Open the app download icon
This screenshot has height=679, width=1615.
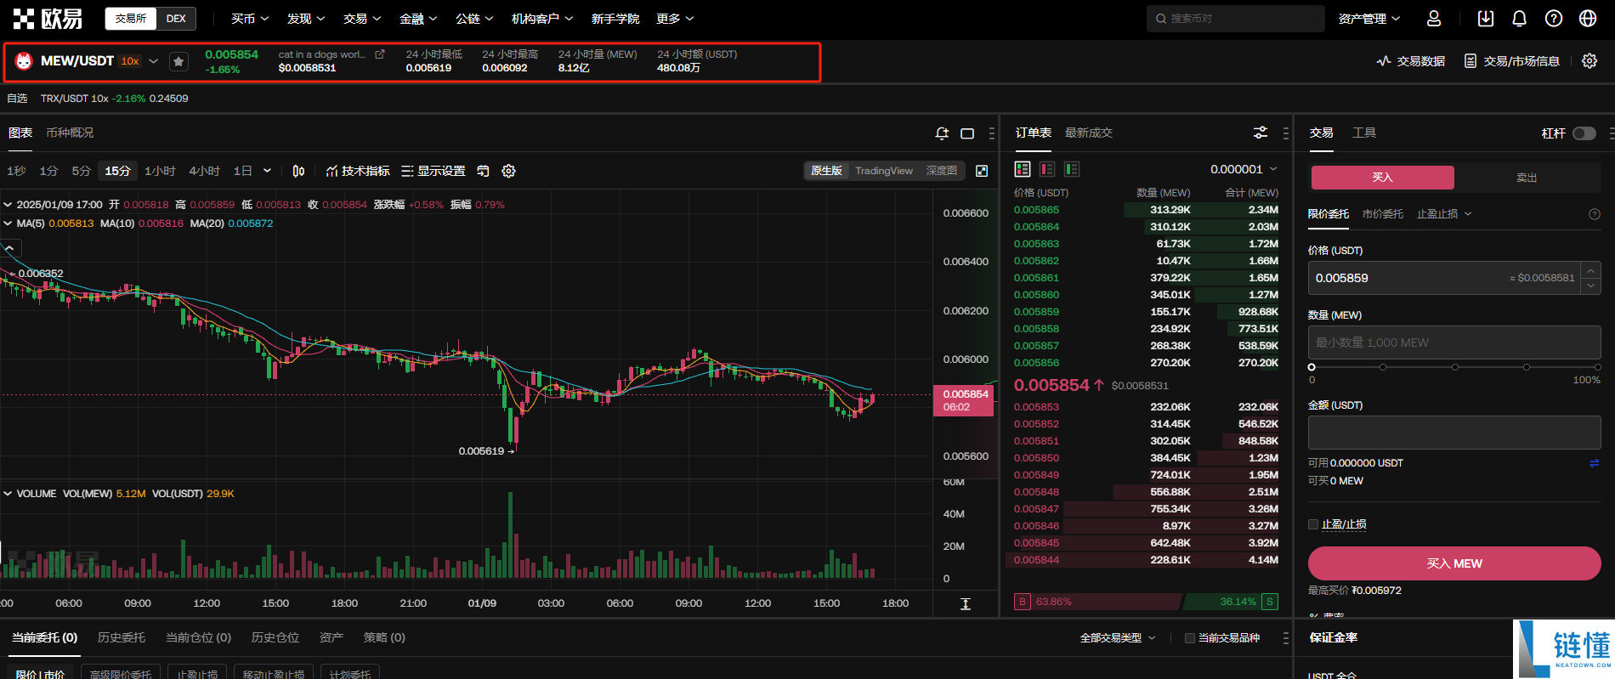pos(1485,19)
